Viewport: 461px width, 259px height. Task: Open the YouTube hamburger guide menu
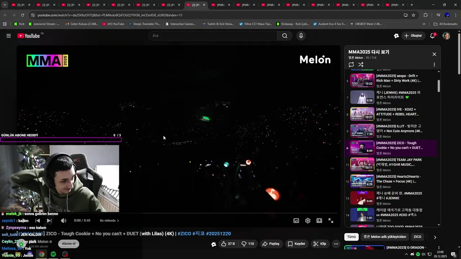(x=9, y=36)
